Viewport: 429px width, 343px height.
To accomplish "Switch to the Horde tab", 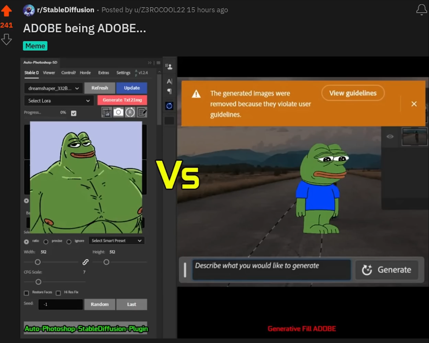I will tap(85, 73).
